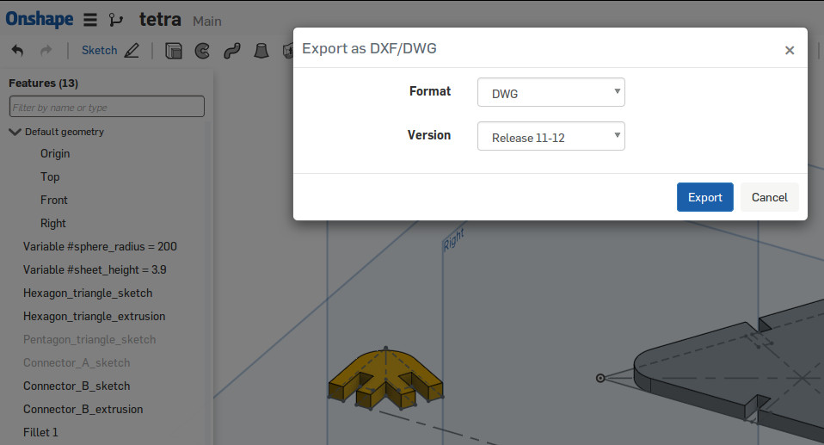Open the versions and history branch icon
This screenshot has width=824, height=445.
(x=115, y=20)
